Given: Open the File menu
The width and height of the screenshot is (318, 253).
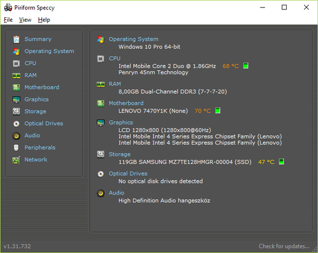Looking at the screenshot, I should pyautogui.click(x=8, y=20).
